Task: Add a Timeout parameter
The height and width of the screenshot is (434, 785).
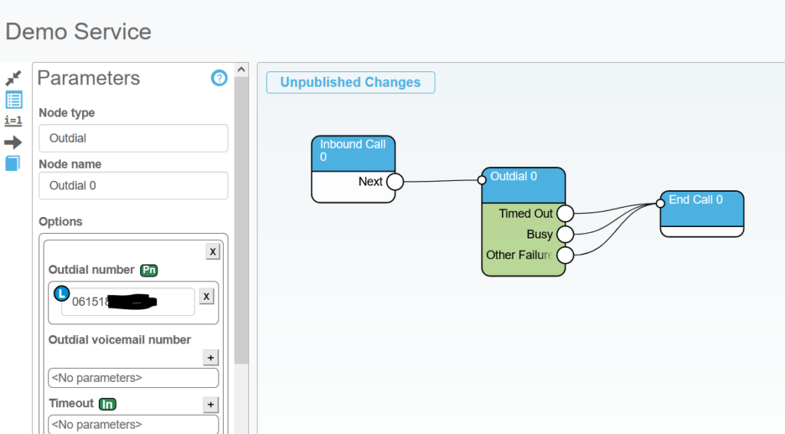Action: 211,405
